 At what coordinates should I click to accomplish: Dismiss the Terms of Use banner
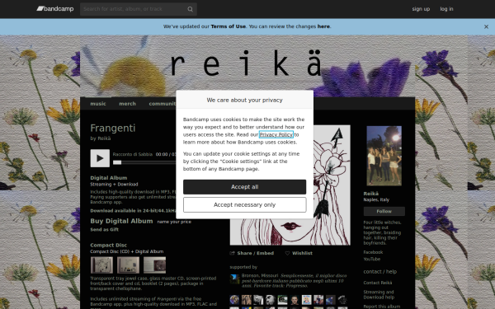click(486, 27)
